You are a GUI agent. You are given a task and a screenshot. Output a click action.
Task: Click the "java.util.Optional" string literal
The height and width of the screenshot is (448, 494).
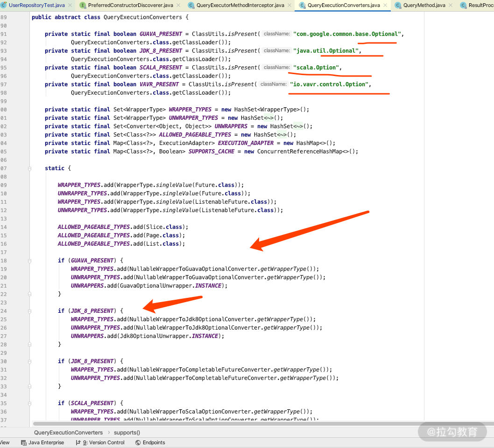[326, 51]
